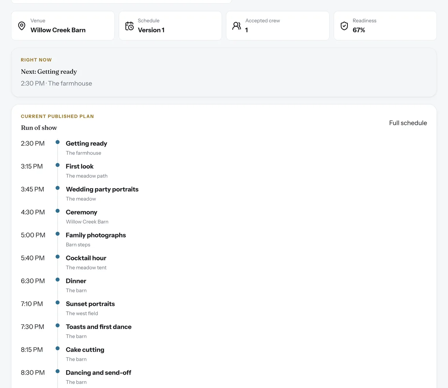The image size is (448, 388).
Task: Click the Dancing and send-off event title
Action: pos(98,373)
